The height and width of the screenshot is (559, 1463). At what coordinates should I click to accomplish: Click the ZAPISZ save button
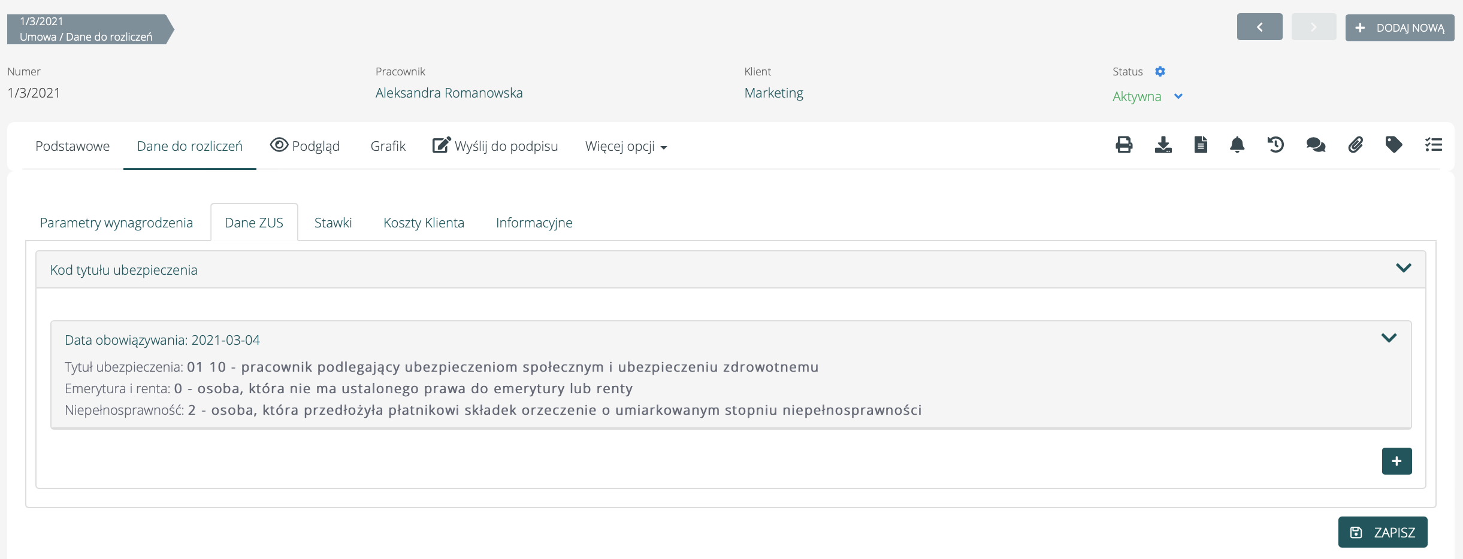(x=1382, y=532)
